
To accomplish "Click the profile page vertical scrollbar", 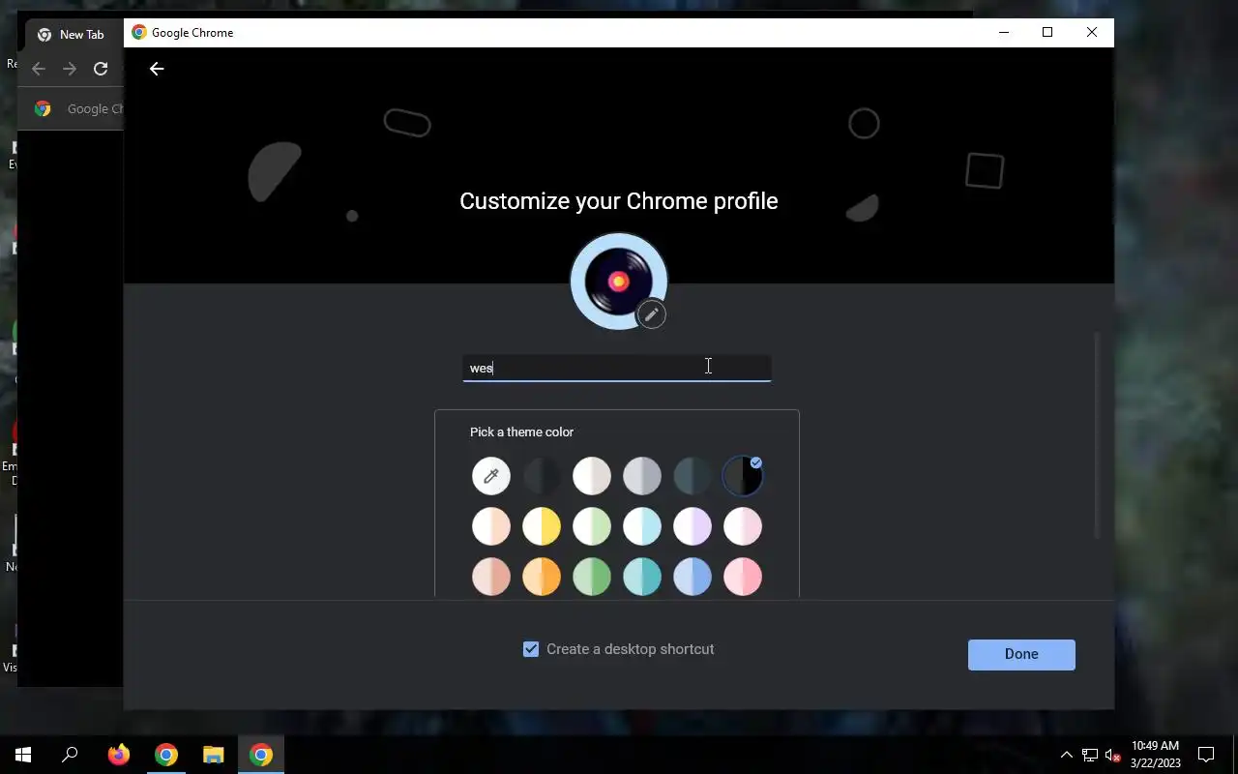I will point(1097,435).
